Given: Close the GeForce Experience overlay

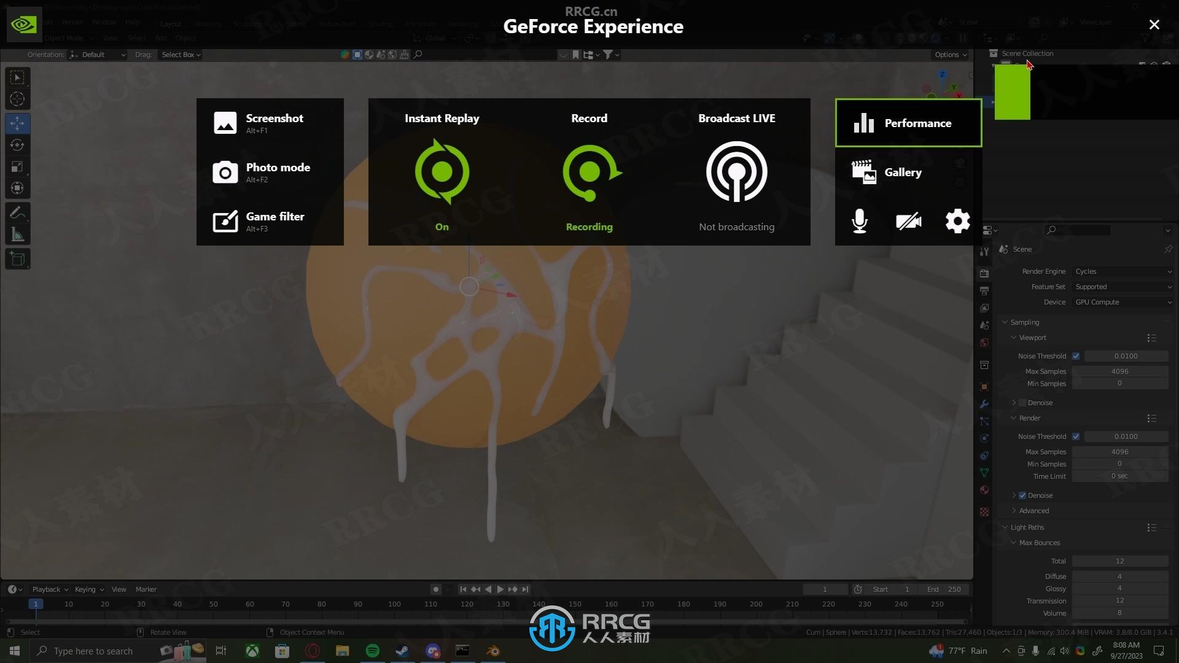Looking at the screenshot, I should point(1154,25).
